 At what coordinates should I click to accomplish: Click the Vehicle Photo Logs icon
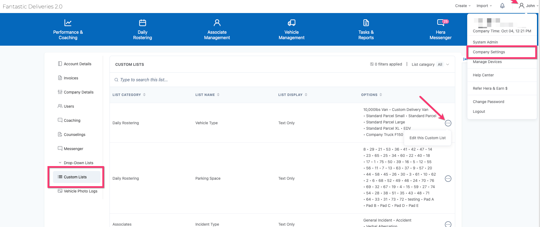click(x=60, y=191)
